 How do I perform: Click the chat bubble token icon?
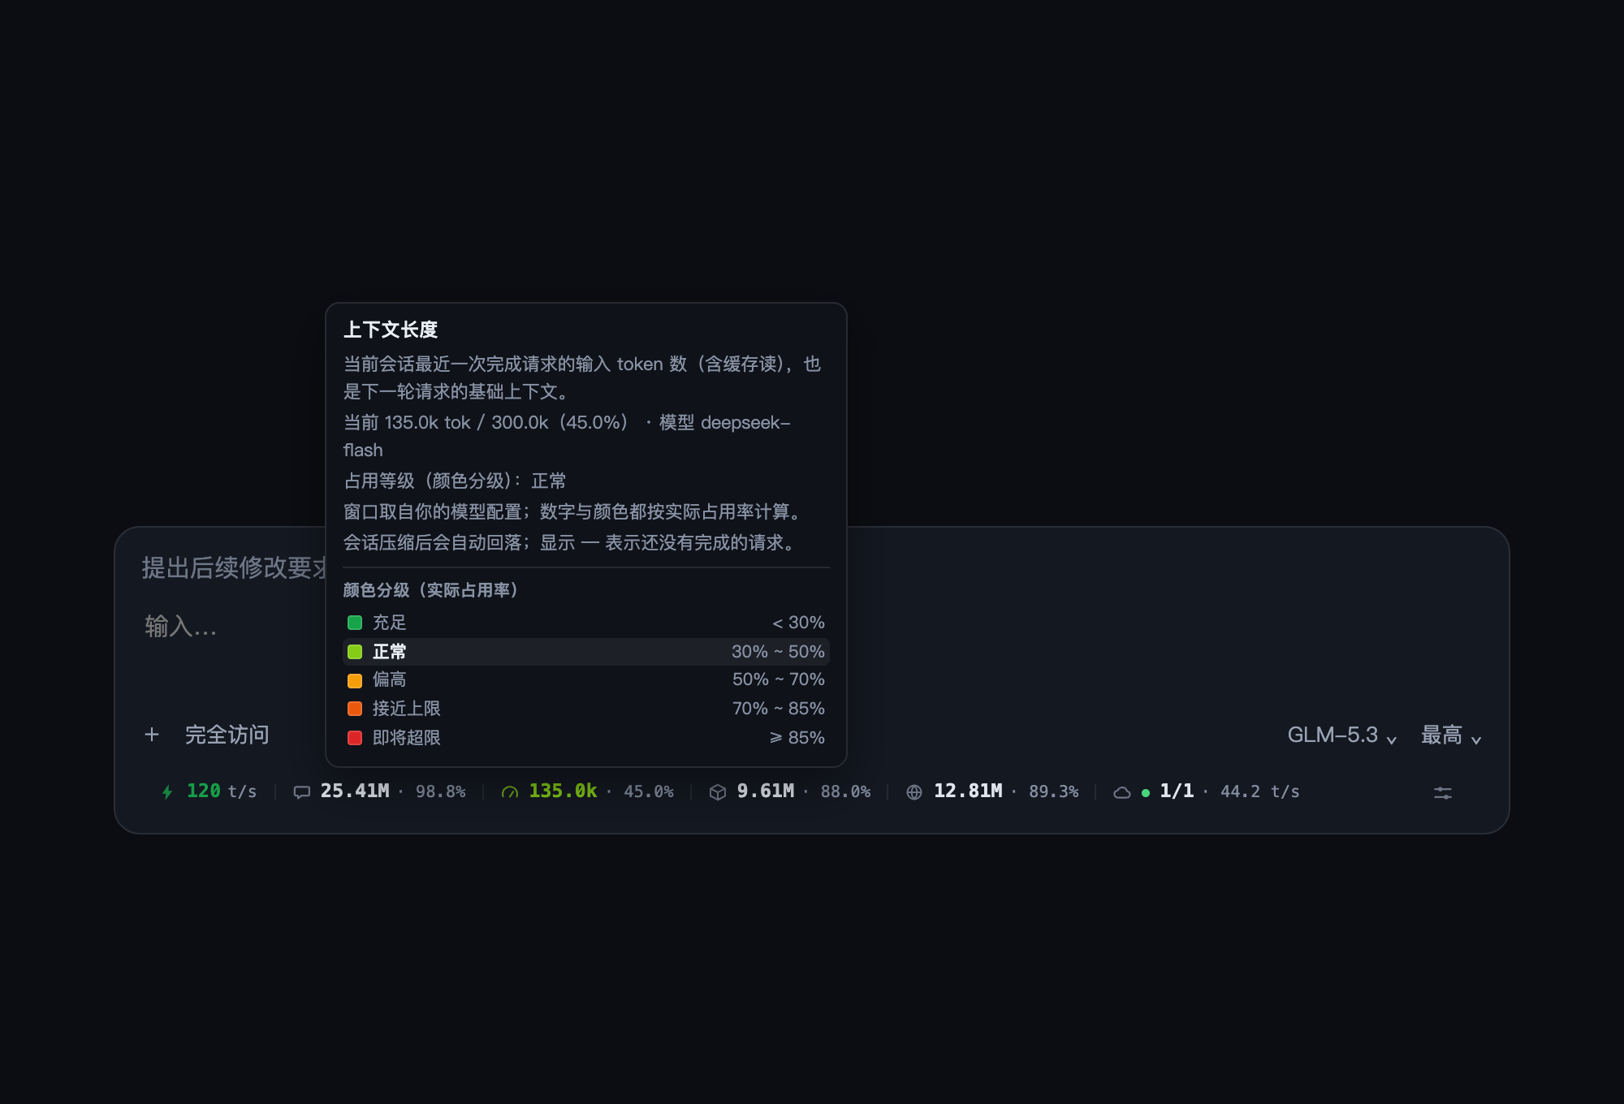tap(302, 792)
